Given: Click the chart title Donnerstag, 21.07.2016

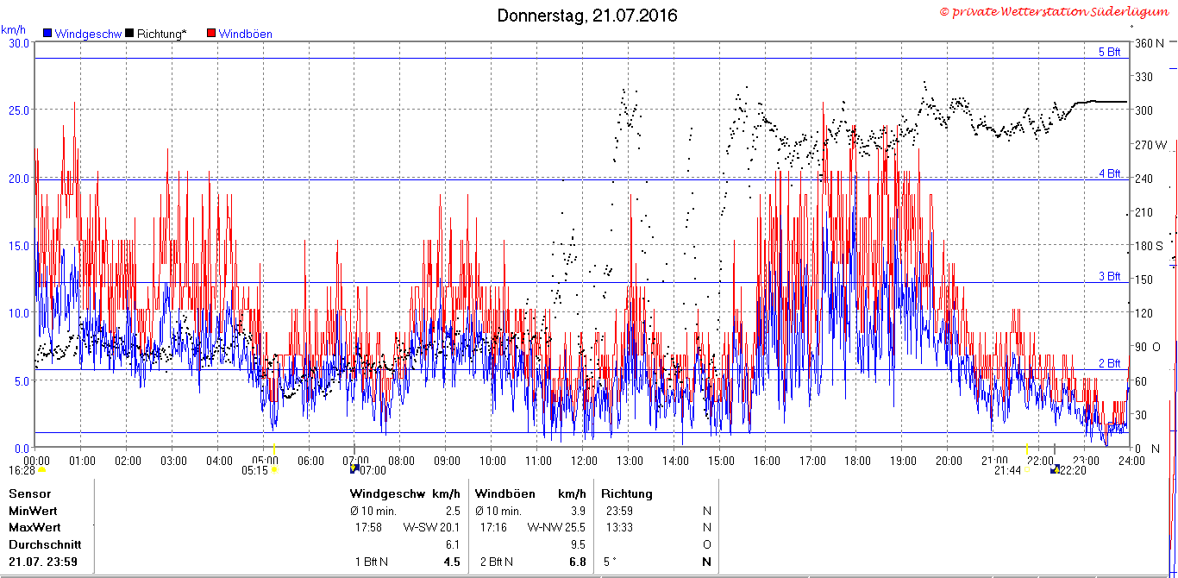Looking at the screenshot, I should click(587, 16).
